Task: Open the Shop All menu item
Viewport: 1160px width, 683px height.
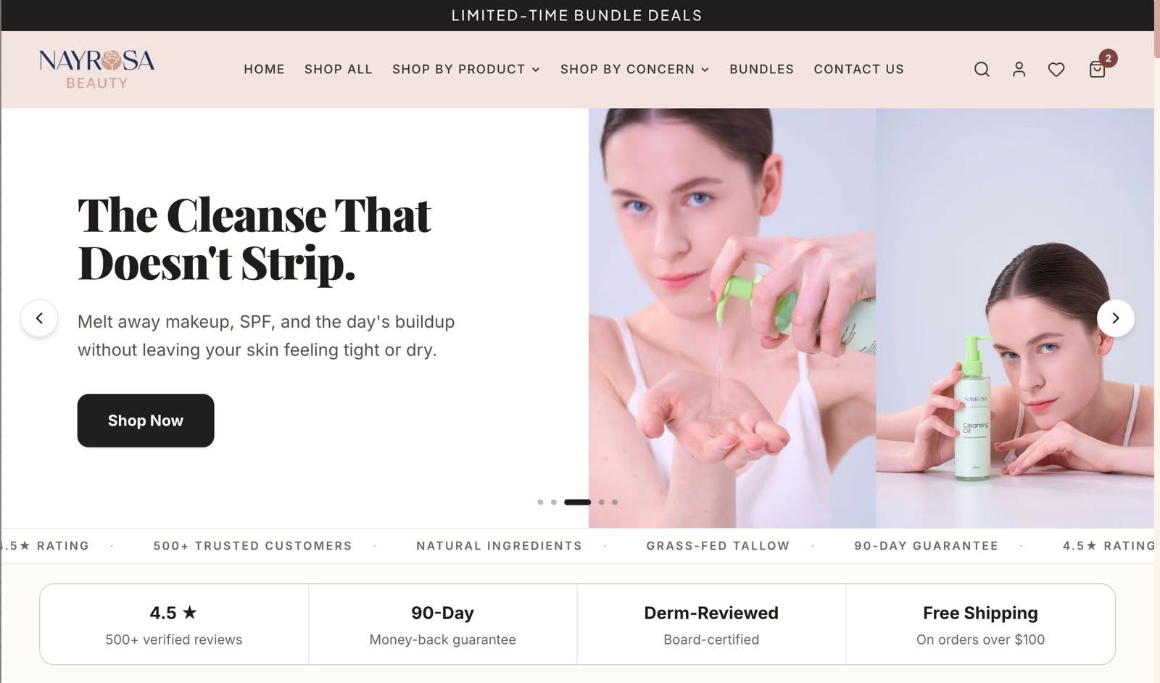Action: click(338, 69)
